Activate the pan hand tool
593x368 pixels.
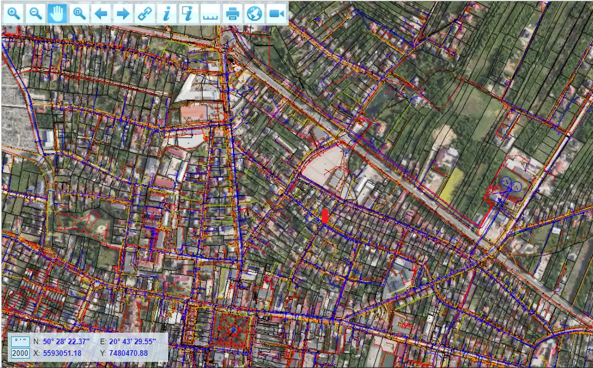[x=57, y=14]
